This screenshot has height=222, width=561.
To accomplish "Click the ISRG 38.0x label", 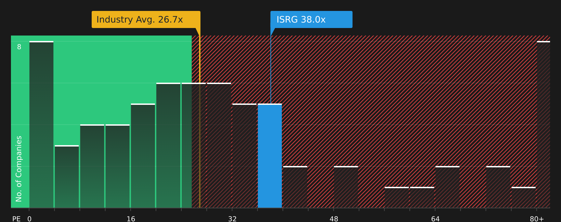I will pos(311,19).
